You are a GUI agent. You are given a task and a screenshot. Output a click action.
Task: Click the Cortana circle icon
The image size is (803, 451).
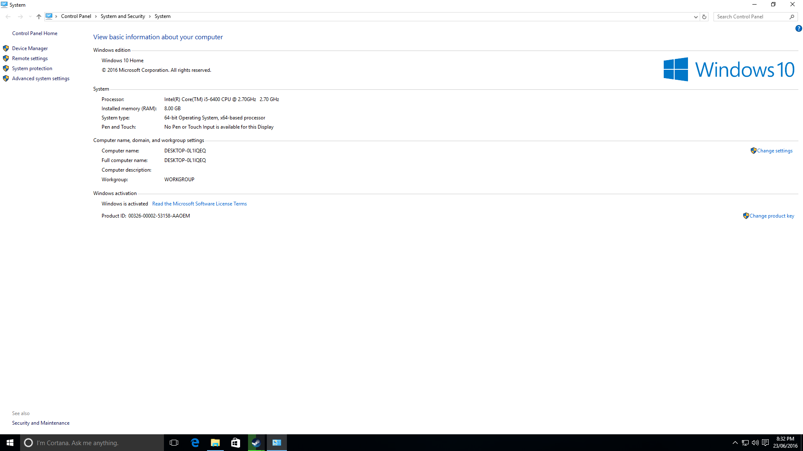pyautogui.click(x=28, y=443)
